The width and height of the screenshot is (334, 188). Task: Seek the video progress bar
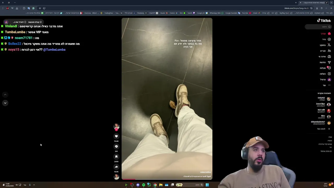point(167,179)
